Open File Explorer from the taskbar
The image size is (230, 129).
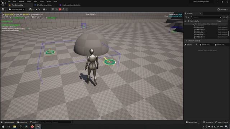point(15,126)
